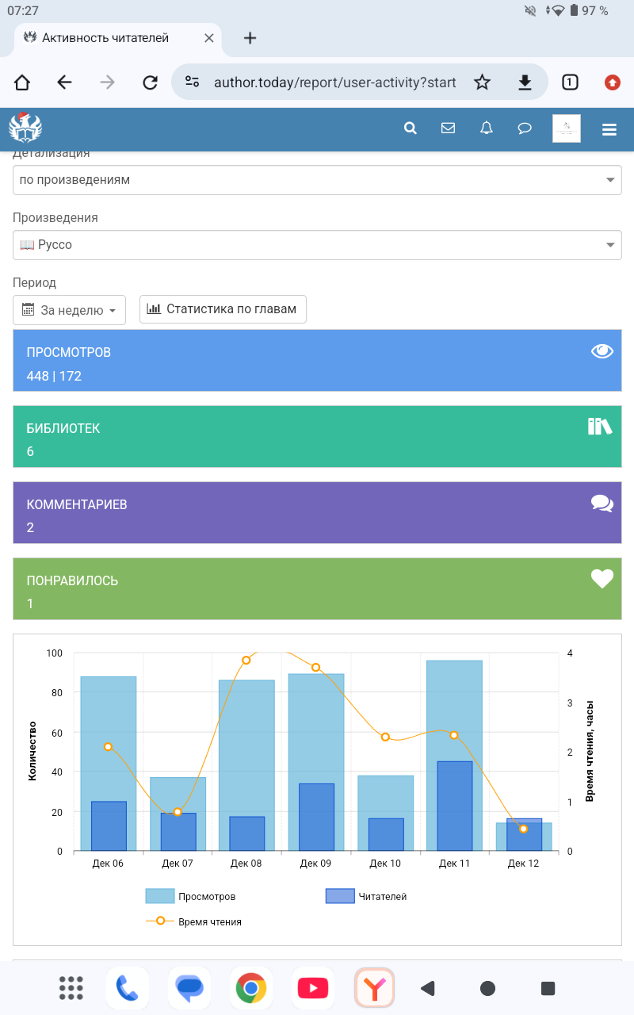This screenshot has width=634, height=1015.
Task: Toggle the Просмотров series in chart legend
Action: tap(191, 896)
